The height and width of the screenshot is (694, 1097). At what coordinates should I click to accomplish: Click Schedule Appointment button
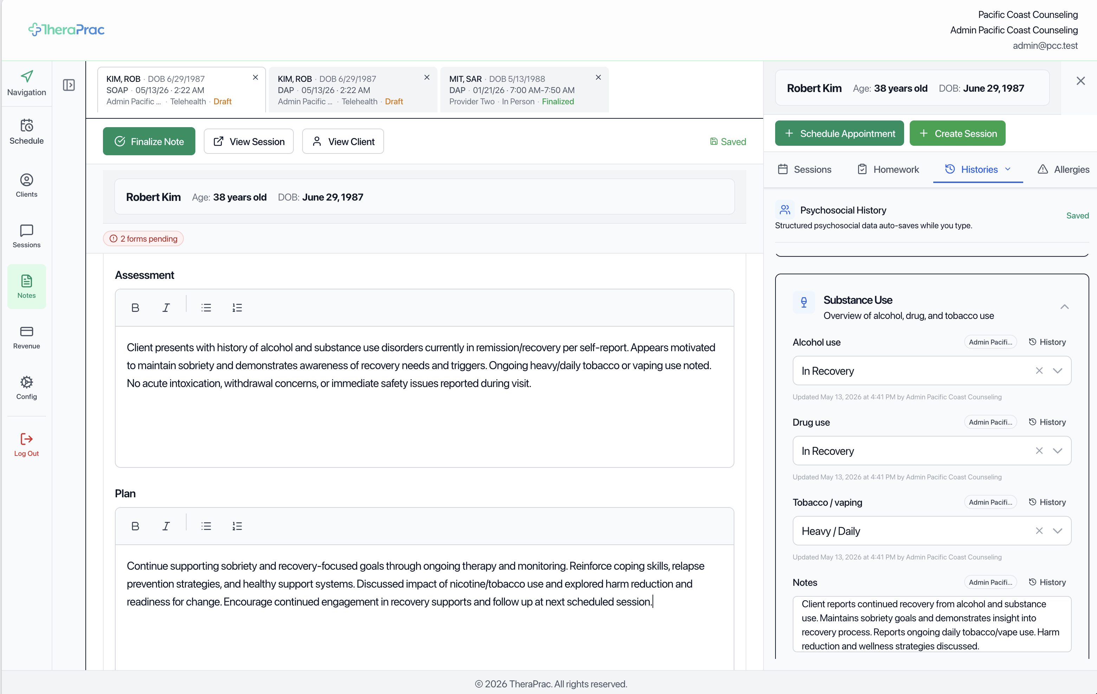[839, 133]
